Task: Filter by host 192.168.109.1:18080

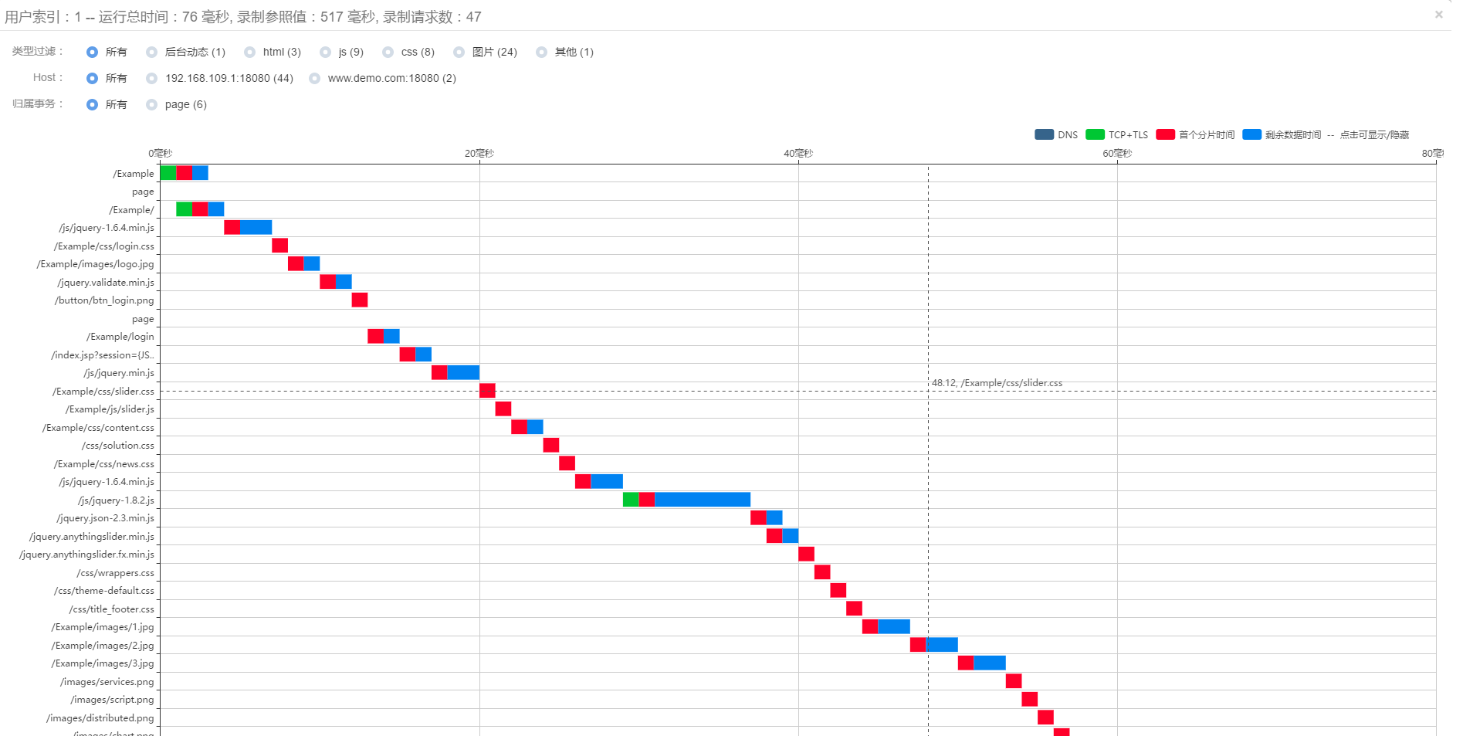Action: pos(152,79)
